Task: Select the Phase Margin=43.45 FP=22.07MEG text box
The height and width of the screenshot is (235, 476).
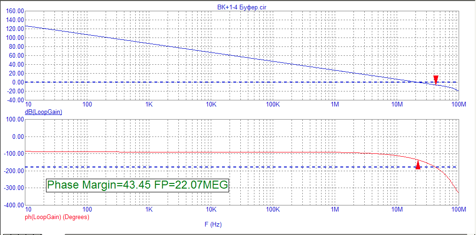Action: [x=138, y=185]
